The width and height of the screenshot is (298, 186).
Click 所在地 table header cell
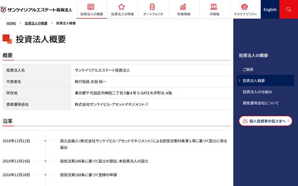coord(37,93)
